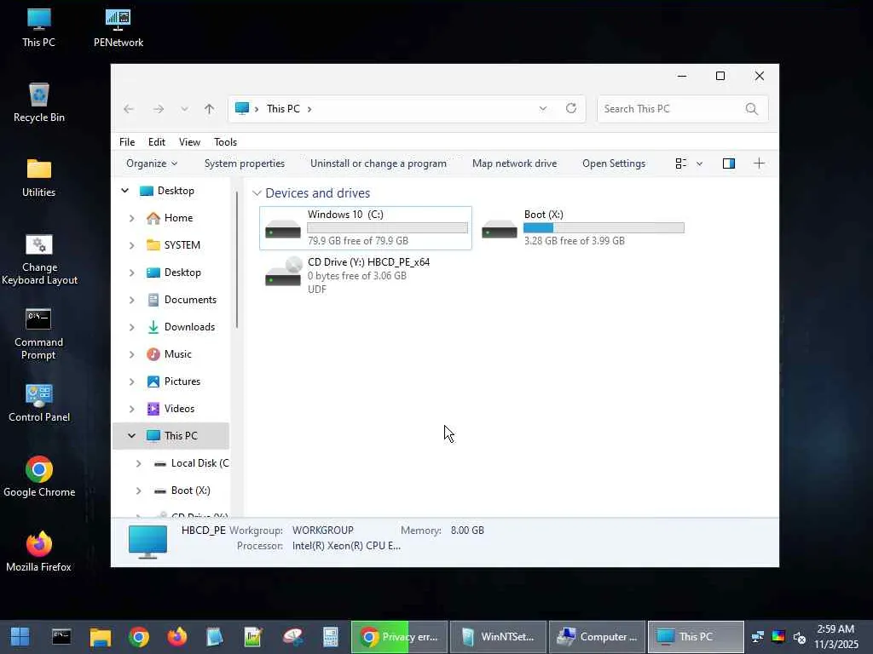
Task: Go up one folder level
Action: [210, 109]
